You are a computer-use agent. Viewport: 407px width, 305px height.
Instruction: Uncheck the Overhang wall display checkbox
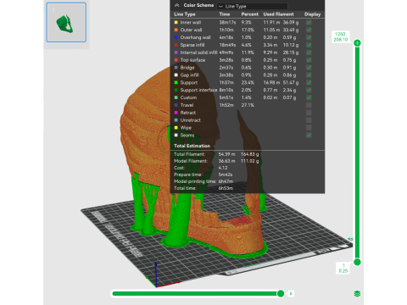point(309,37)
